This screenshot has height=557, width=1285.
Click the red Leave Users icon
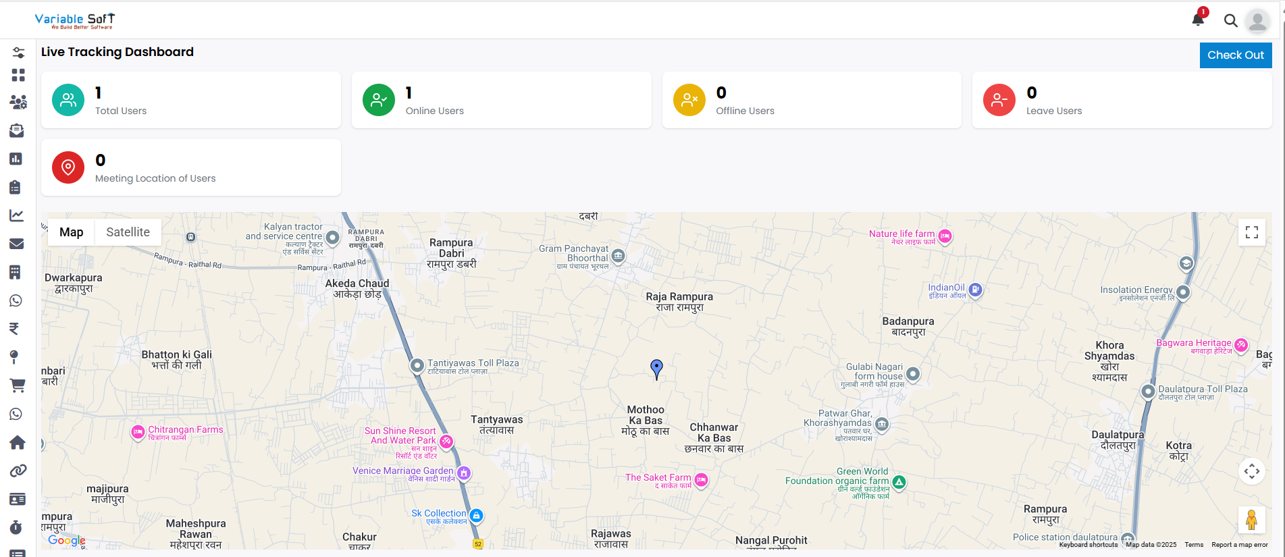click(x=999, y=100)
